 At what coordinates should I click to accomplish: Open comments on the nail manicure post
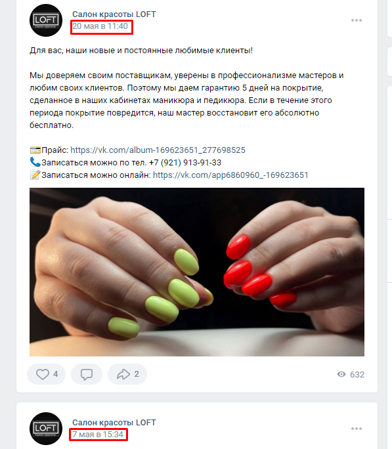tap(87, 374)
